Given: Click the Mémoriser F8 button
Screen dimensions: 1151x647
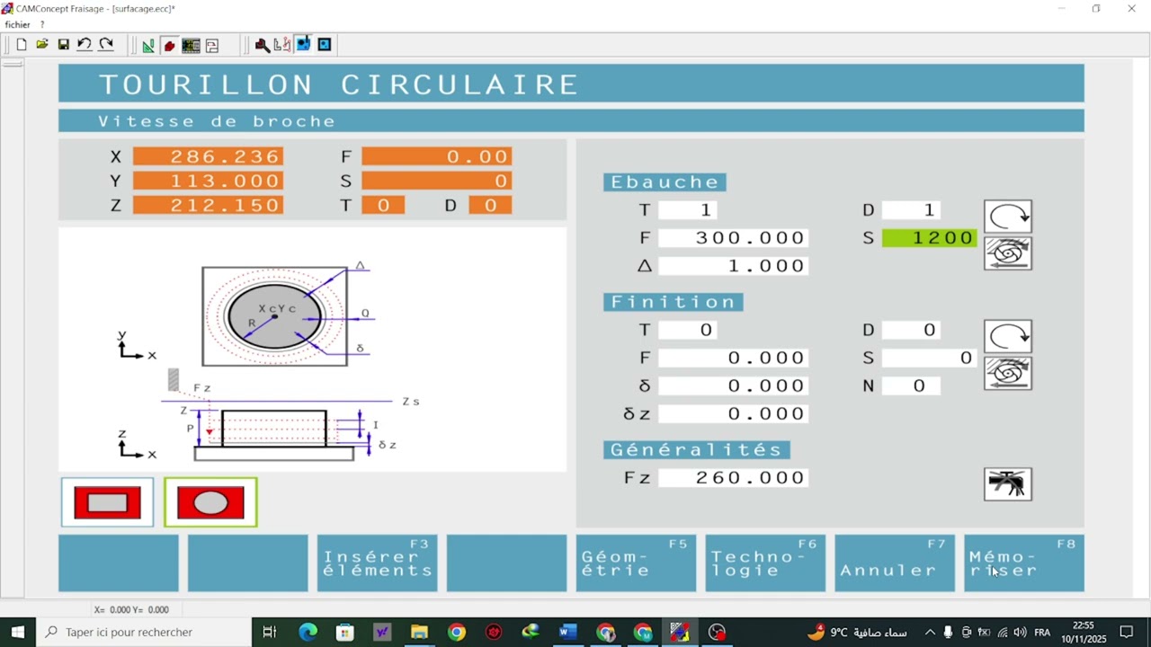Looking at the screenshot, I should 1024,563.
